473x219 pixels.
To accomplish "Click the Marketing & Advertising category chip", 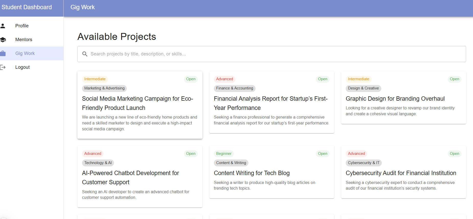I will 104,88.
